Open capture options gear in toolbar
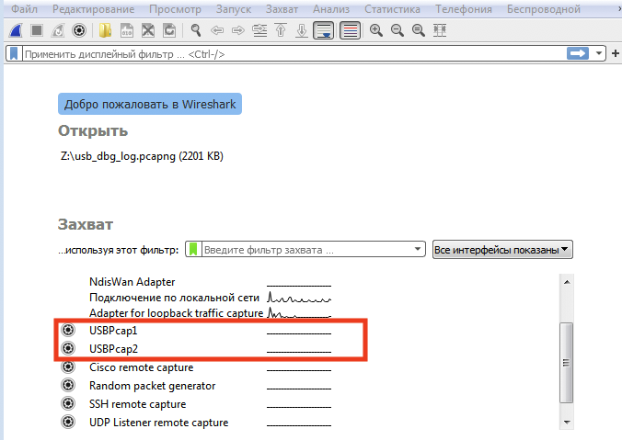 coord(79,30)
